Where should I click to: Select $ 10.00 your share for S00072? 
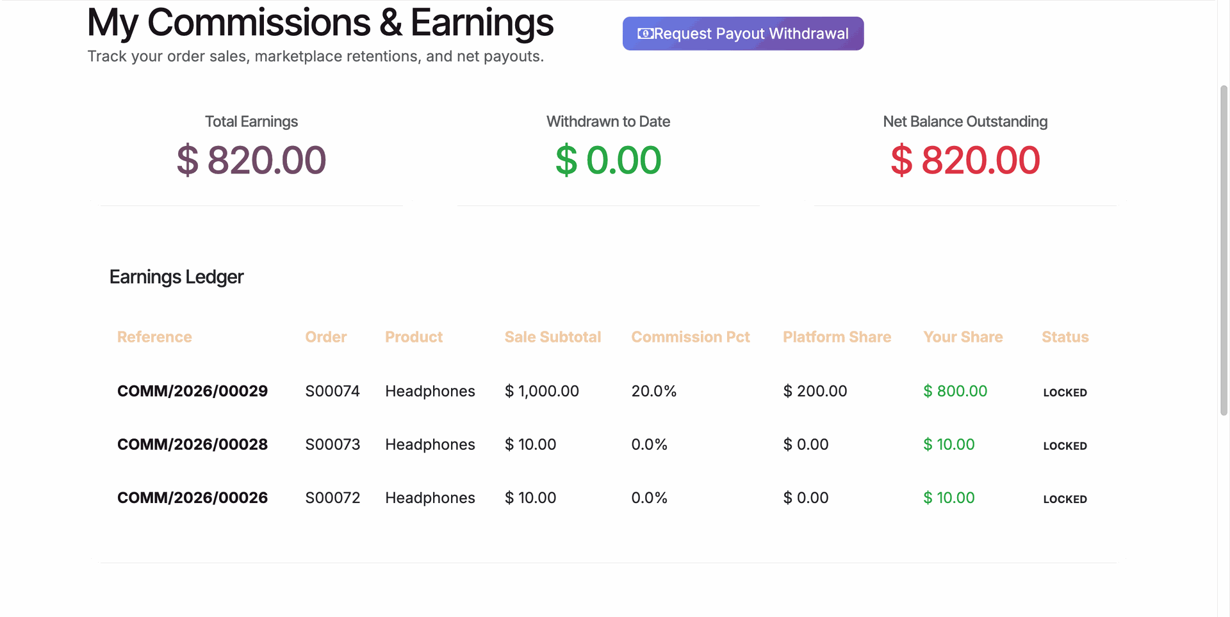(x=949, y=497)
